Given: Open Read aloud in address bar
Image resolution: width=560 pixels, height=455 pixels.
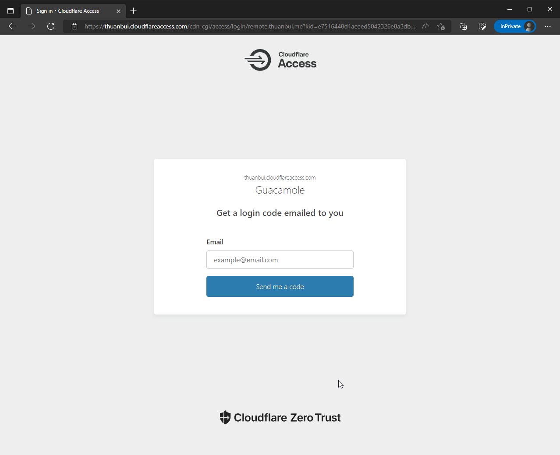Looking at the screenshot, I should (x=425, y=26).
